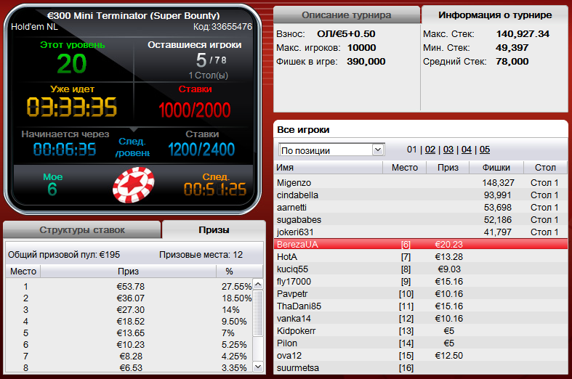Sort players by Фишки column header
572x379 pixels.
[496, 168]
